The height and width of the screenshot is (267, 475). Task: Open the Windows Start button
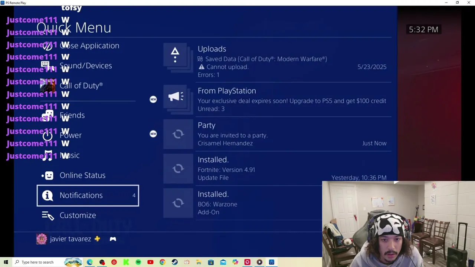click(x=6, y=262)
